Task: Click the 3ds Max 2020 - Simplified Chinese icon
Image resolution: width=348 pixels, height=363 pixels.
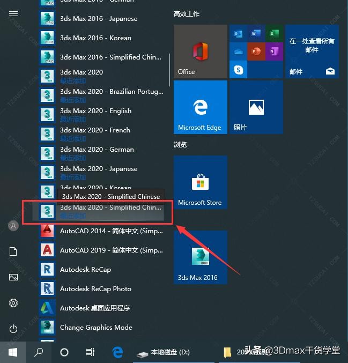Action: click(47, 211)
